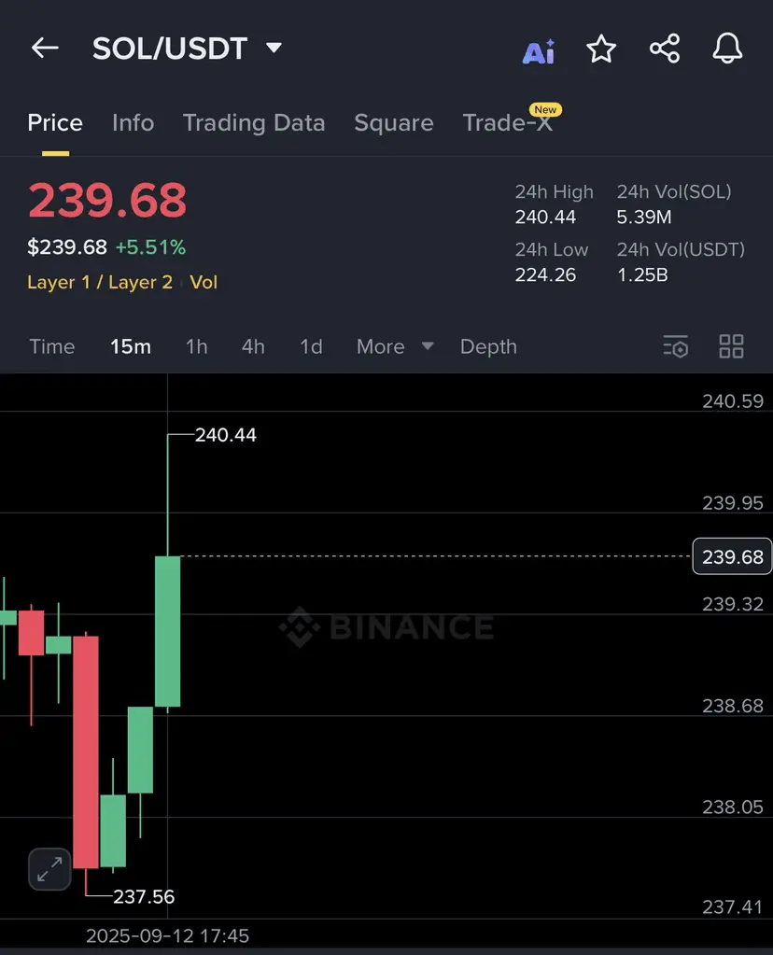Open the Square tab

point(394,123)
